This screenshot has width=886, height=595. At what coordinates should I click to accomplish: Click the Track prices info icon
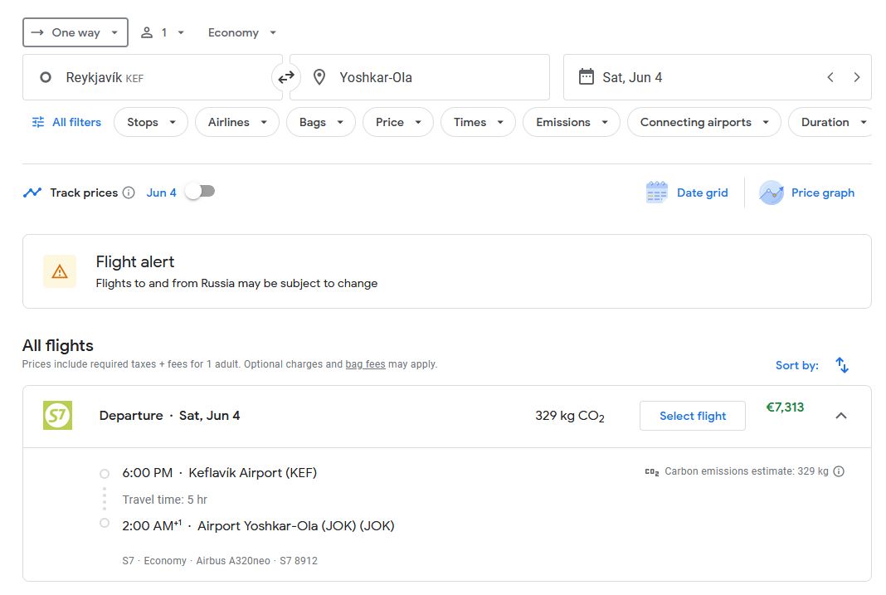129,193
